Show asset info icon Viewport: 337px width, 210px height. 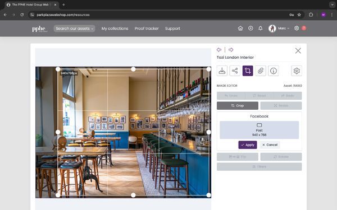(x=274, y=71)
